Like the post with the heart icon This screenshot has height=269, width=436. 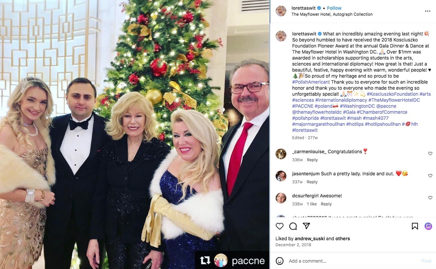280,226
